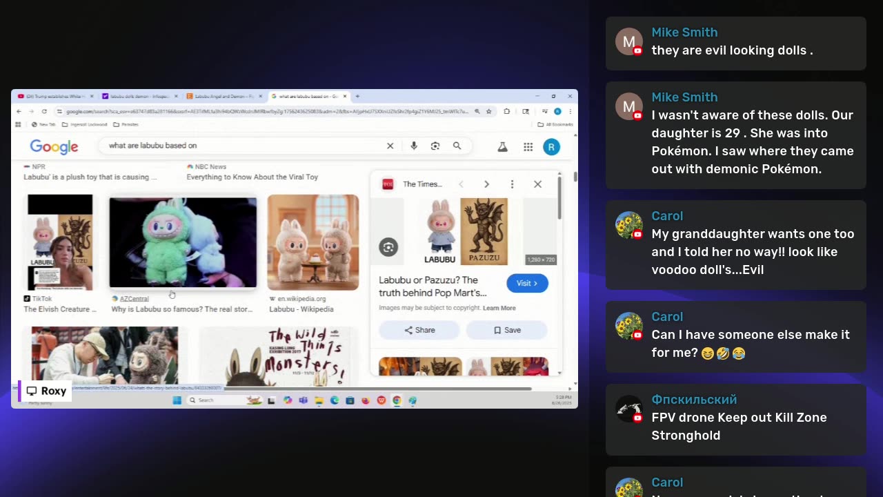The image size is (883, 497).
Task: Clear the Google search box text
Action: tap(390, 146)
